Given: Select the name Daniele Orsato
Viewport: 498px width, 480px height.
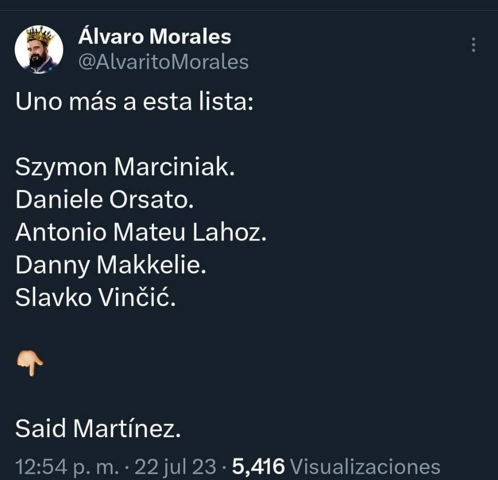Looking at the screenshot, I should (x=105, y=200).
